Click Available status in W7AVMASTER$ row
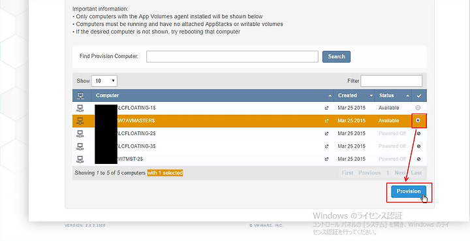The width and height of the screenshot is (470, 241). point(389,121)
